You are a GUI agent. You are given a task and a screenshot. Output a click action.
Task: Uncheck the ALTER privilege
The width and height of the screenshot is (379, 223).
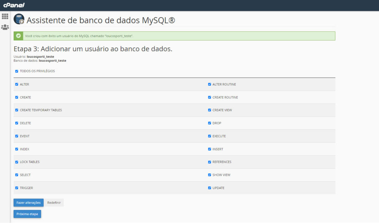point(17,84)
